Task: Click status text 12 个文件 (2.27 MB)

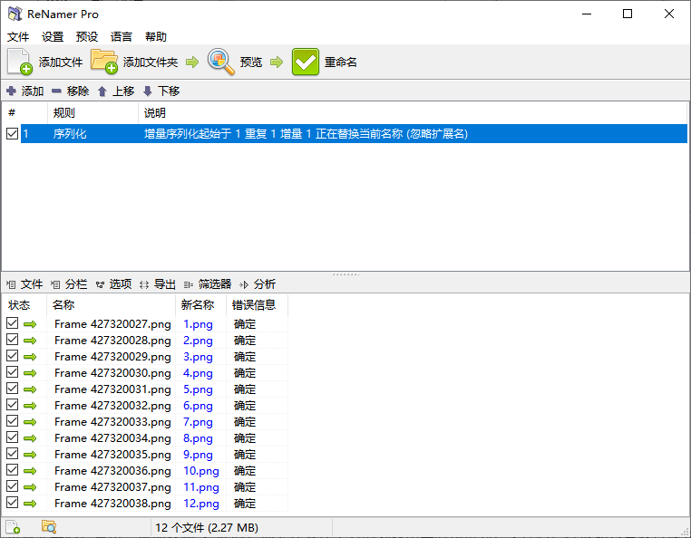Action: click(x=207, y=527)
